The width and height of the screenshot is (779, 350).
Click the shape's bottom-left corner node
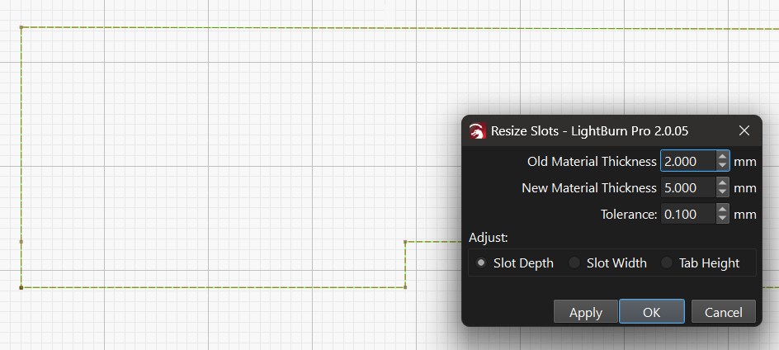click(21, 287)
